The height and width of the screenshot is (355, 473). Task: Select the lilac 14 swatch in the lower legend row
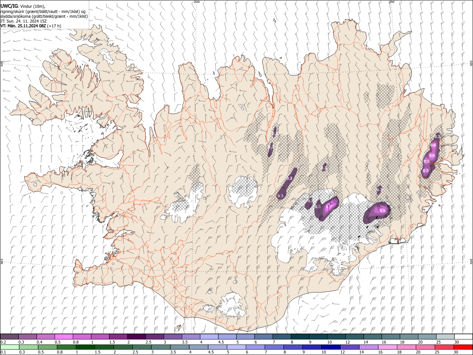point(368,347)
